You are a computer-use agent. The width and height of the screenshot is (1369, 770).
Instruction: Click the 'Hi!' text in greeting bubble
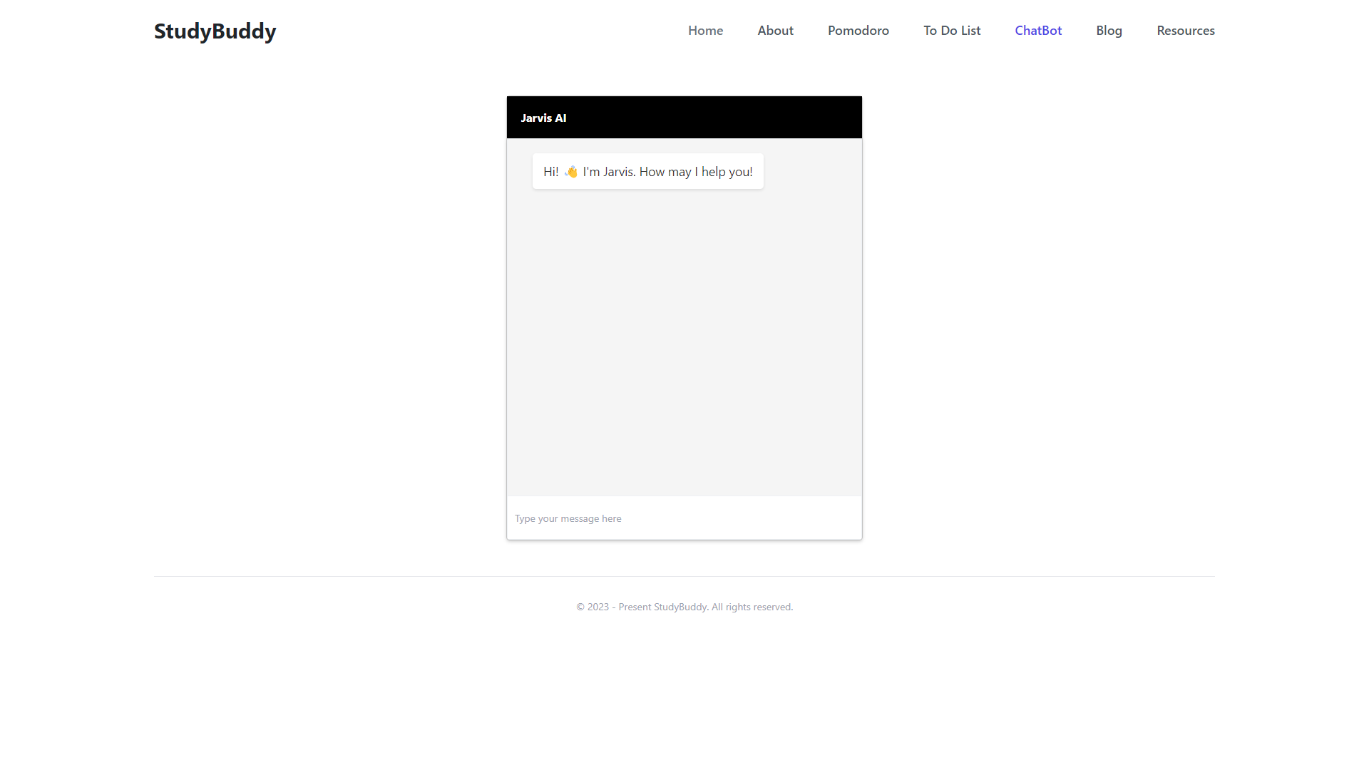pos(550,172)
